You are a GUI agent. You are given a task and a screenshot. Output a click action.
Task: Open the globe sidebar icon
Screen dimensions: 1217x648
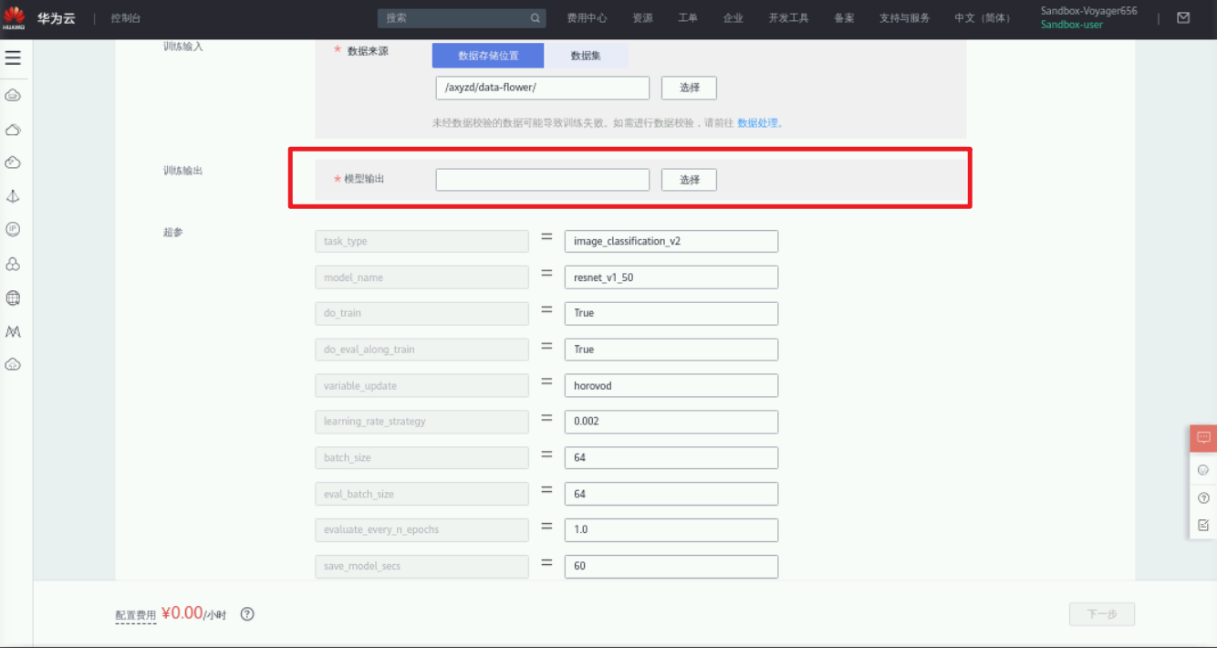(x=13, y=298)
